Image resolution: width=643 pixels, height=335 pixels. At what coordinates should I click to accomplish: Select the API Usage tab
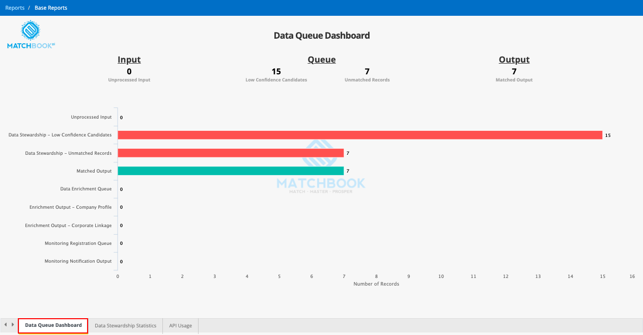(181, 326)
